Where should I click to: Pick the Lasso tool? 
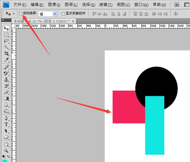pos(6,41)
